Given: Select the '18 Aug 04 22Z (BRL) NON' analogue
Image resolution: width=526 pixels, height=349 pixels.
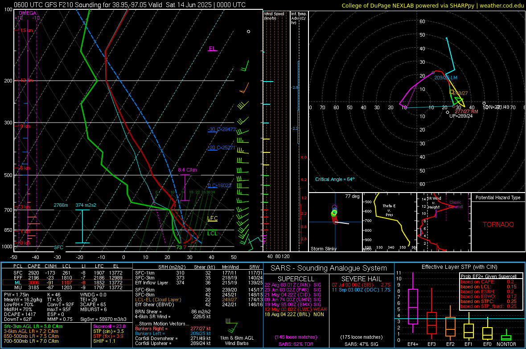Looking at the screenshot, I should tap(294, 314).
